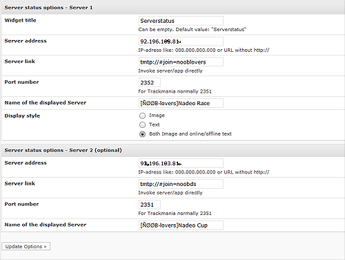
Task: Click the 'Can be empty. Default value' hint
Action: 193,30
